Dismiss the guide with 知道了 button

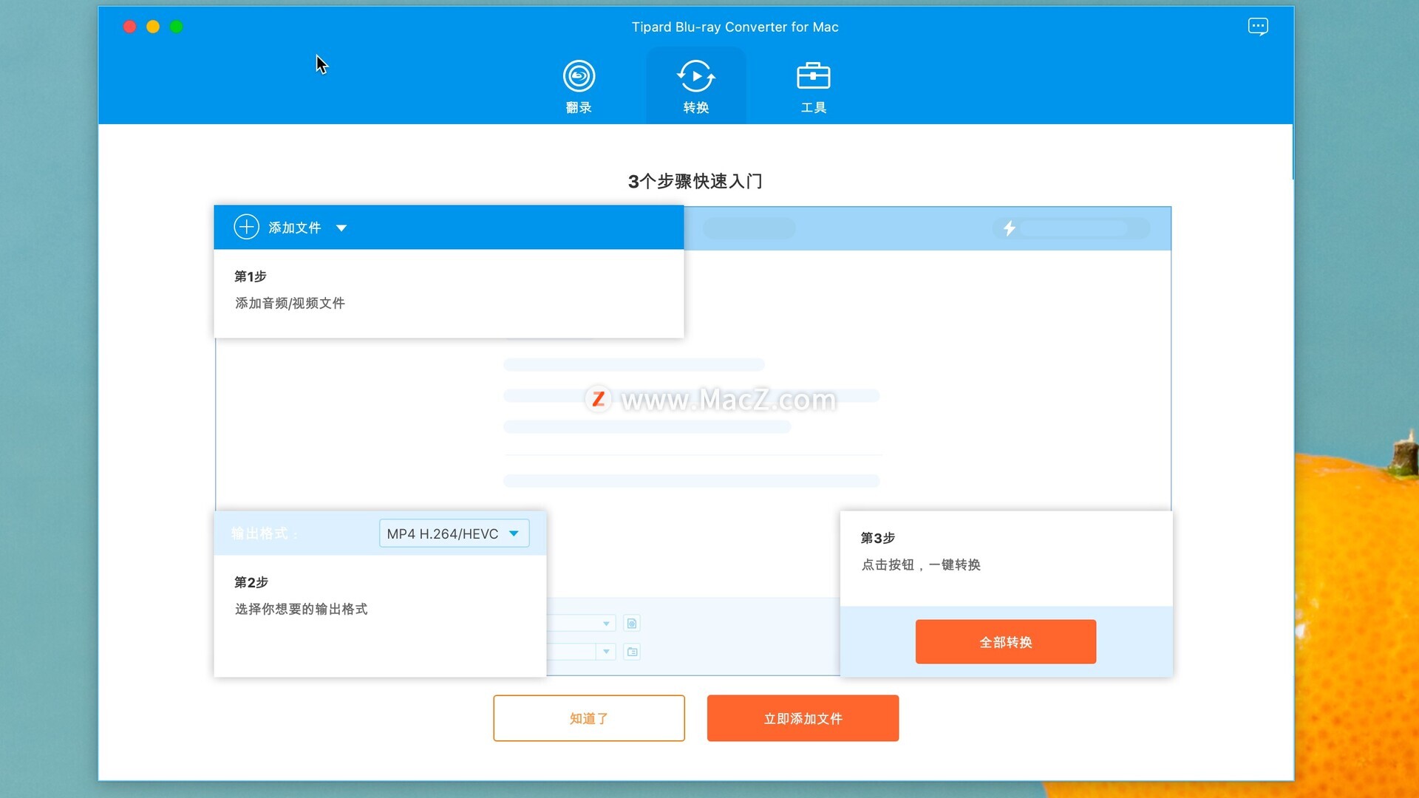point(589,718)
